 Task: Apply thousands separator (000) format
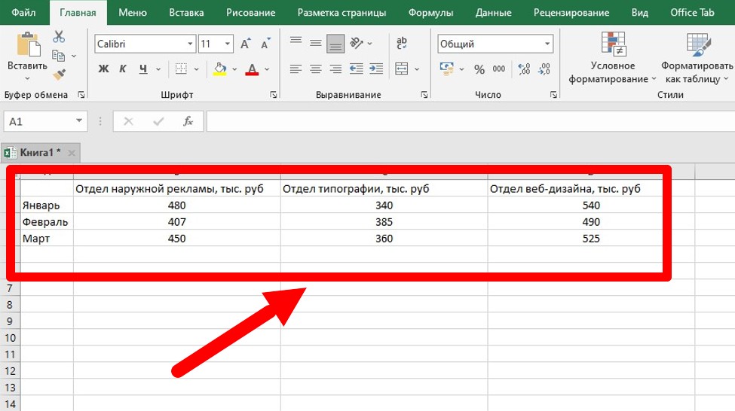[x=499, y=69]
